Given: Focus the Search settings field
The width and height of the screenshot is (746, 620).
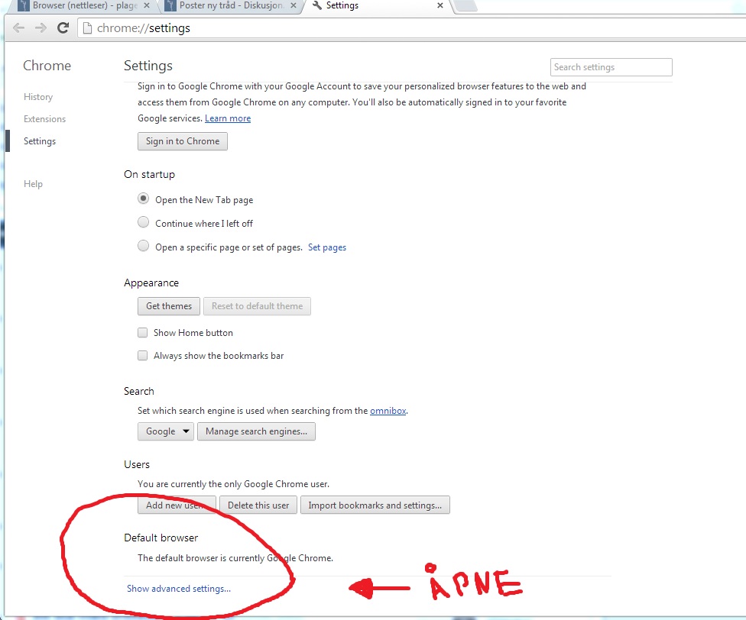Looking at the screenshot, I should pyautogui.click(x=611, y=67).
